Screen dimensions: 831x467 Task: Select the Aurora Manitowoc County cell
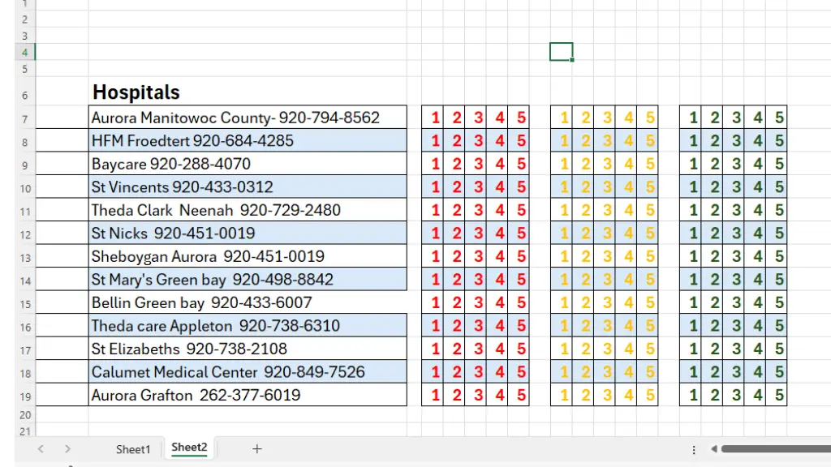coord(248,117)
